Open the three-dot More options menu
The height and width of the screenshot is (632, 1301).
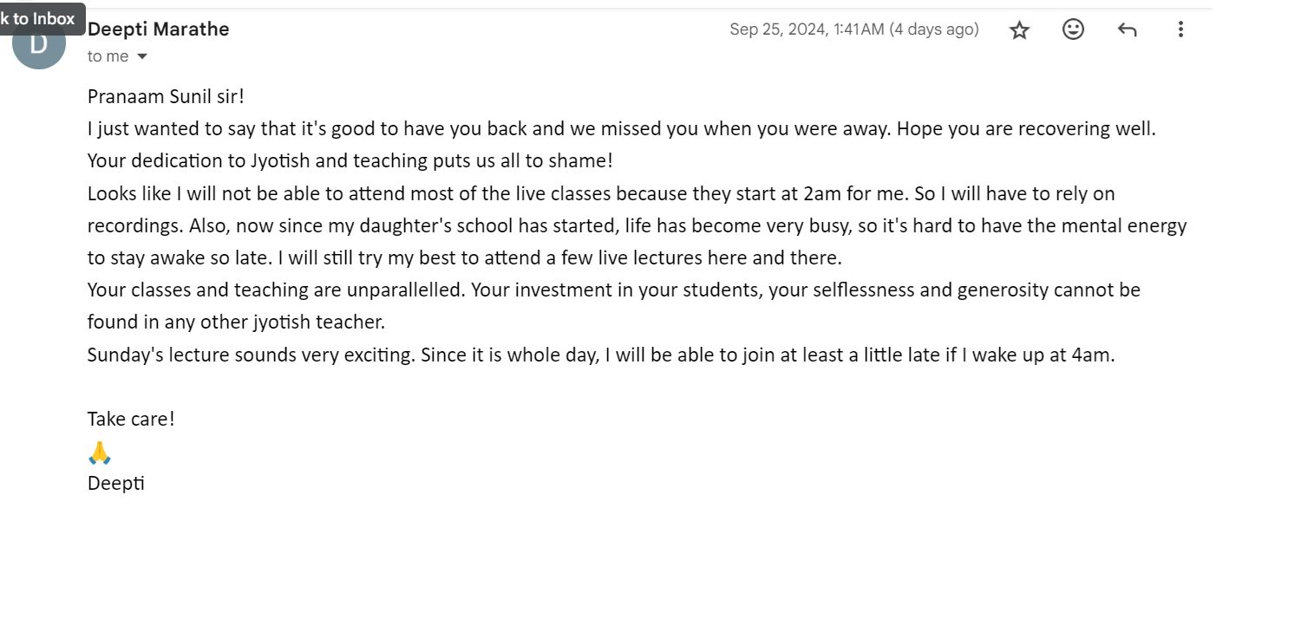[x=1180, y=29]
